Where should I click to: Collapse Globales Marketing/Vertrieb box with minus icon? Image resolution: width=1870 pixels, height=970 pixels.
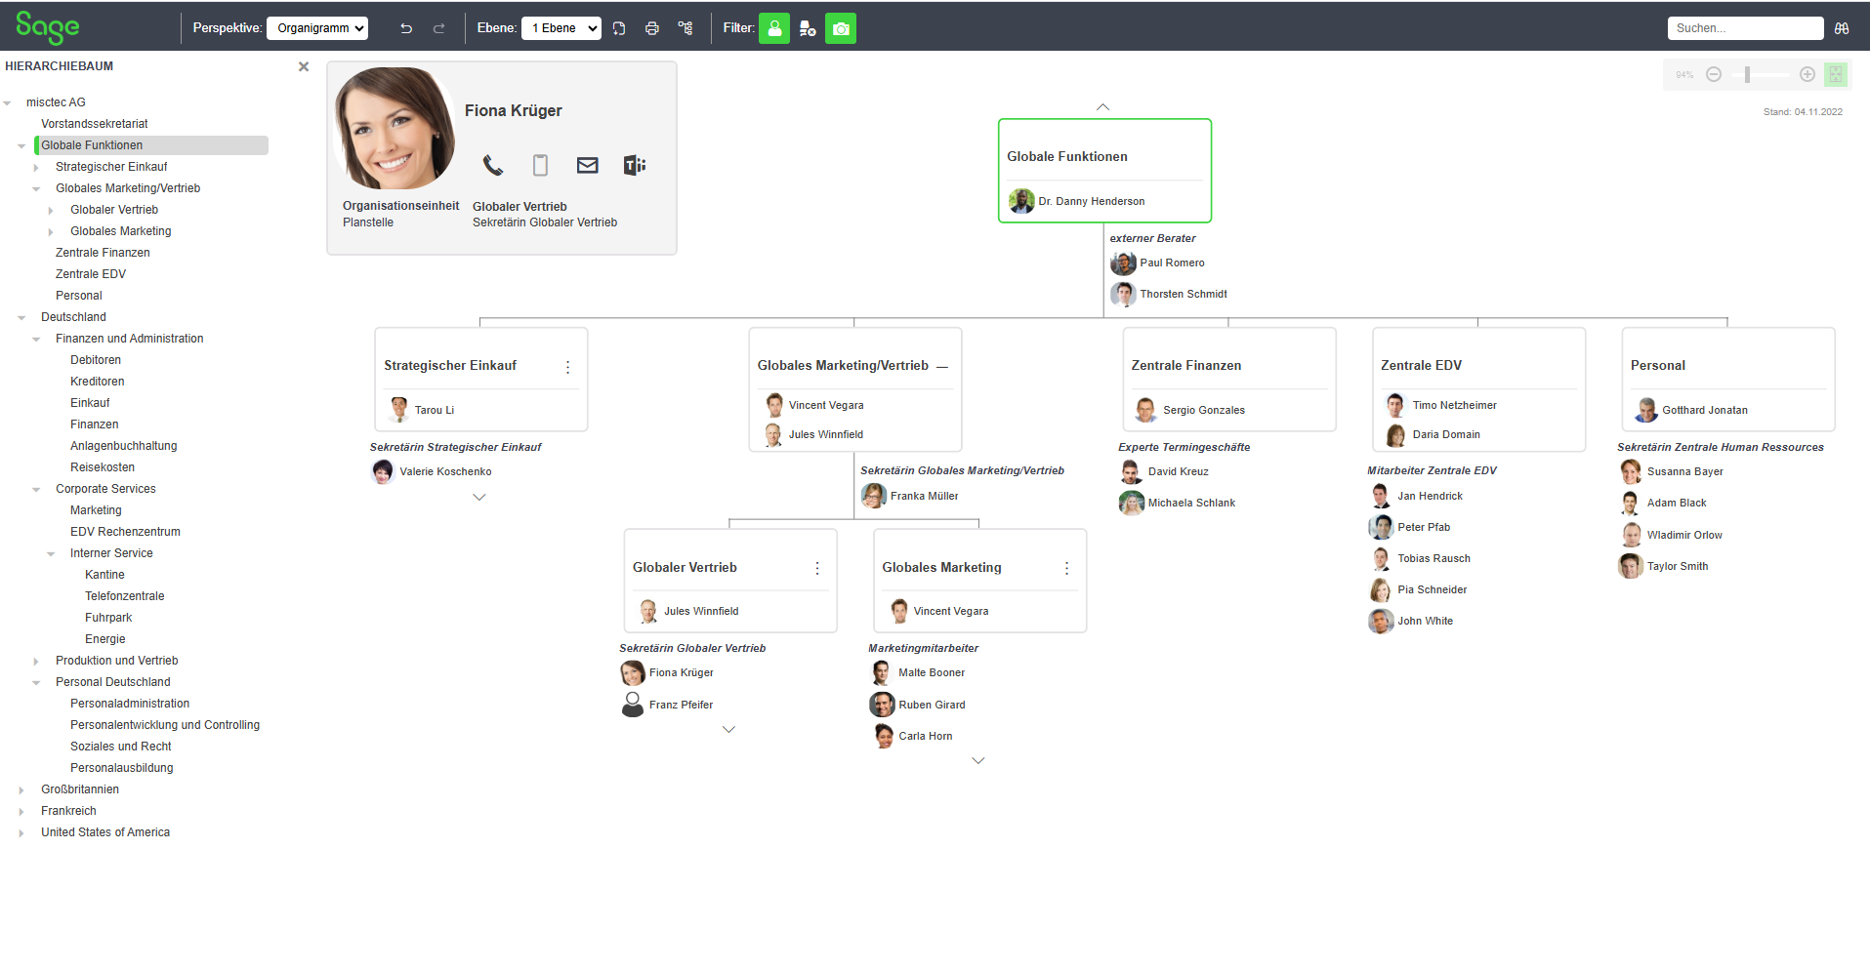coord(942,367)
